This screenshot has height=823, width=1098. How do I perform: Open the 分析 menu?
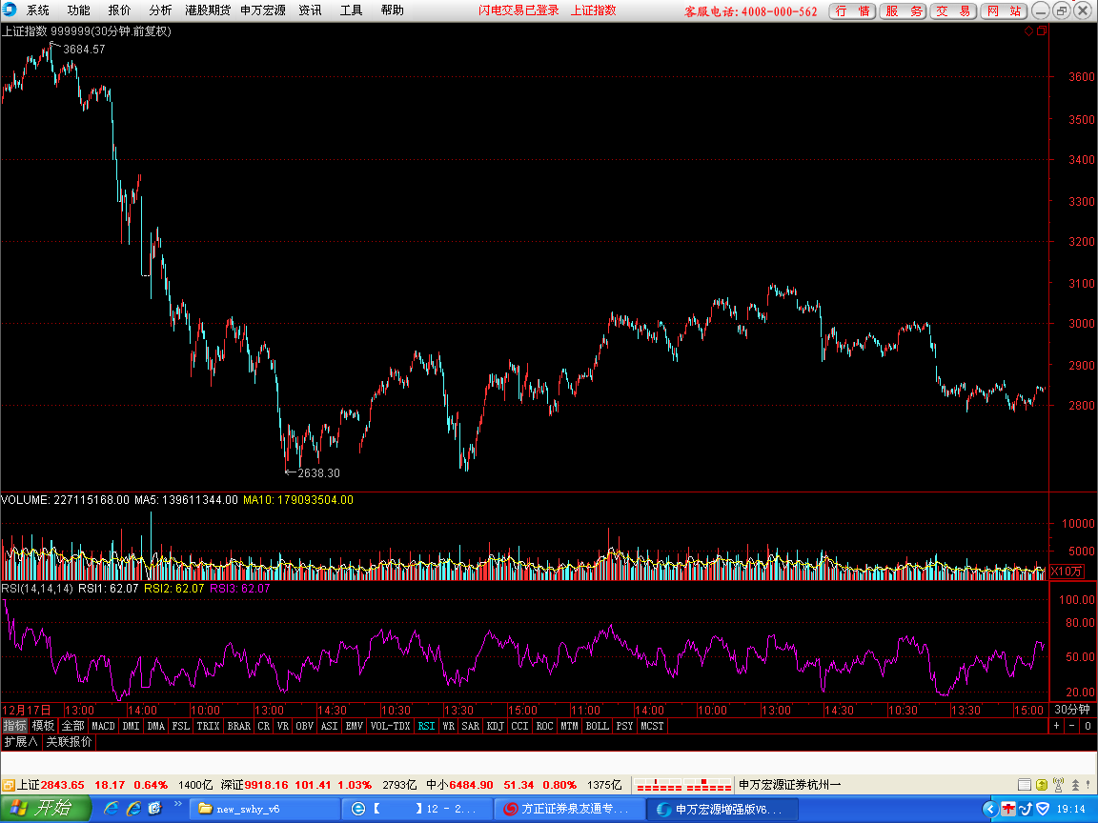[x=160, y=10]
